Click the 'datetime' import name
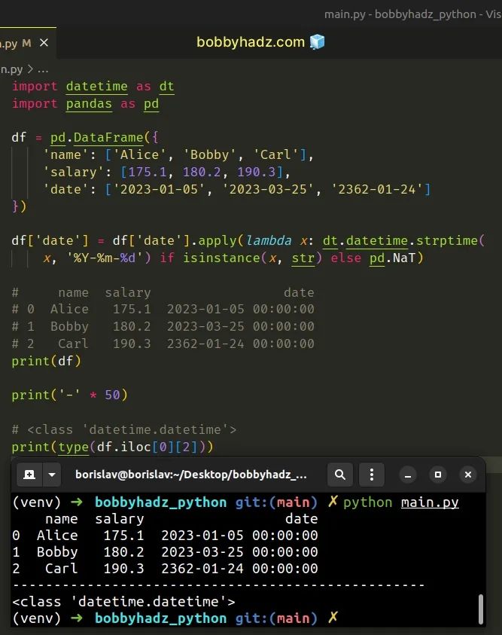Viewport: 502px width, 635px height. point(96,87)
